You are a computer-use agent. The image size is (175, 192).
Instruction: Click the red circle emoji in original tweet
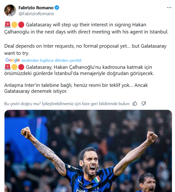coord(21,24)
